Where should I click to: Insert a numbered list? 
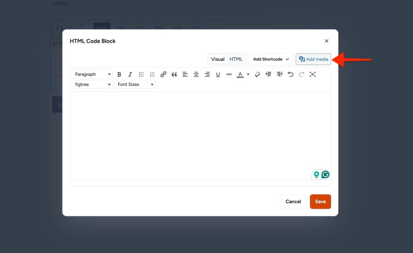pos(152,74)
